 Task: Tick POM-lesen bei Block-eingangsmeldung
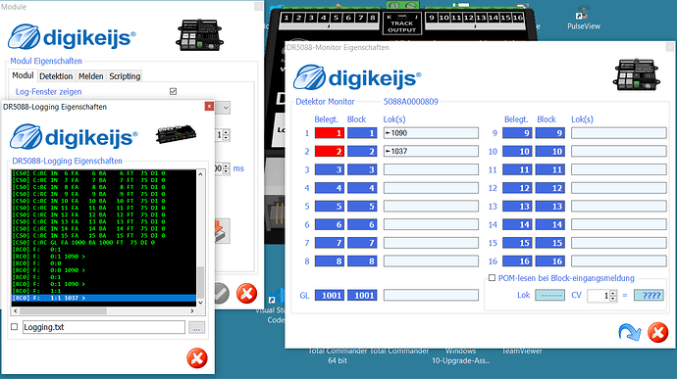click(492, 278)
